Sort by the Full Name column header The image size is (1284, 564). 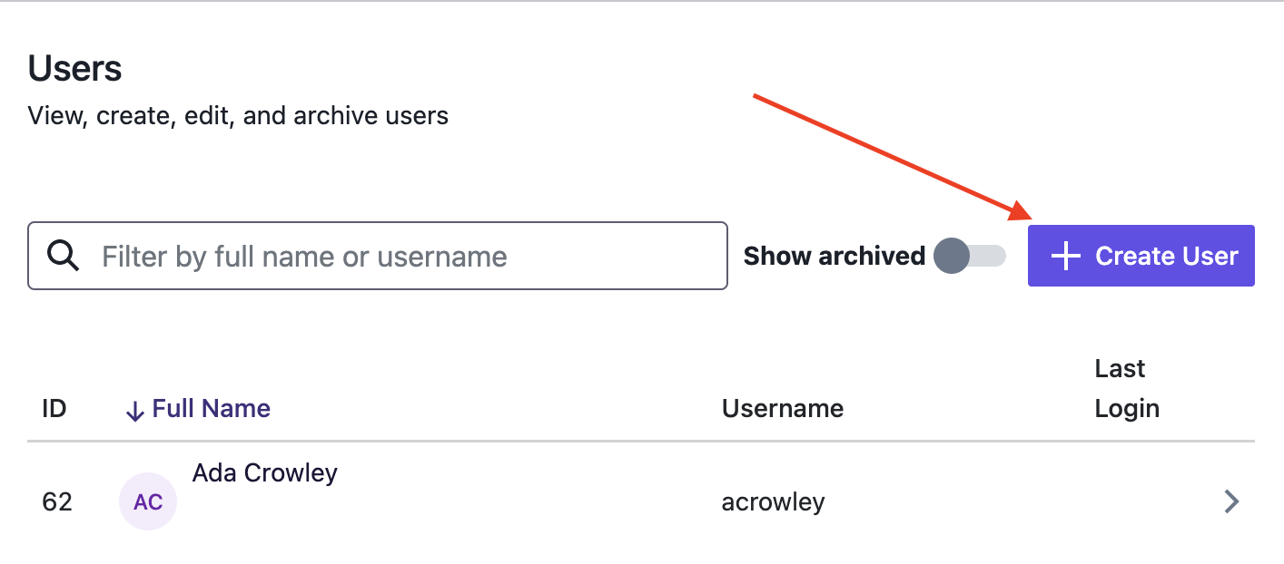[x=212, y=409]
